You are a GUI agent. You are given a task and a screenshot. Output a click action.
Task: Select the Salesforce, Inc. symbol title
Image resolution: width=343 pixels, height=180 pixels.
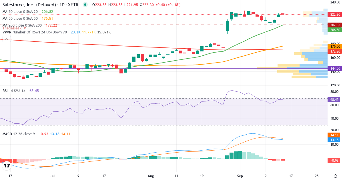(41, 5)
